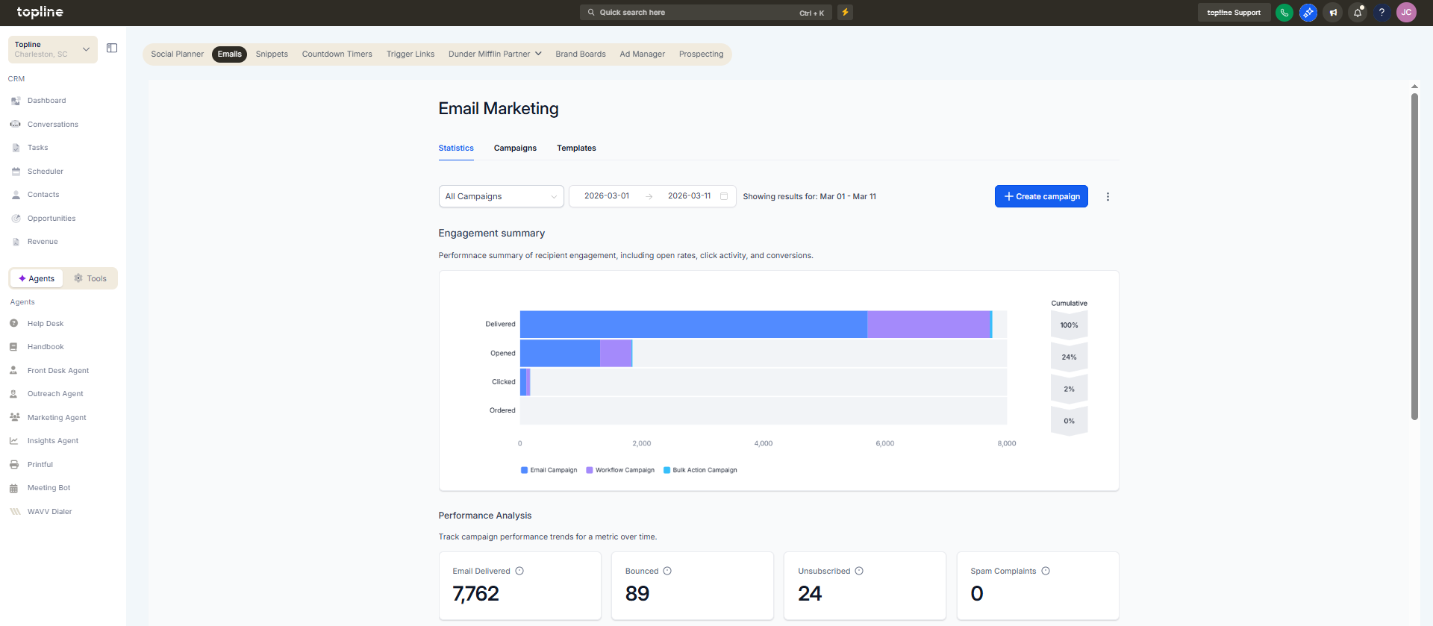The image size is (1433, 626).
Task: Select the Emails tab
Action: point(229,54)
